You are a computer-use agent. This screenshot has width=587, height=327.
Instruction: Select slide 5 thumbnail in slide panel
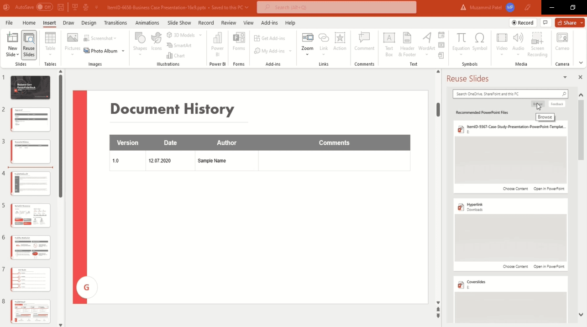[30, 215]
